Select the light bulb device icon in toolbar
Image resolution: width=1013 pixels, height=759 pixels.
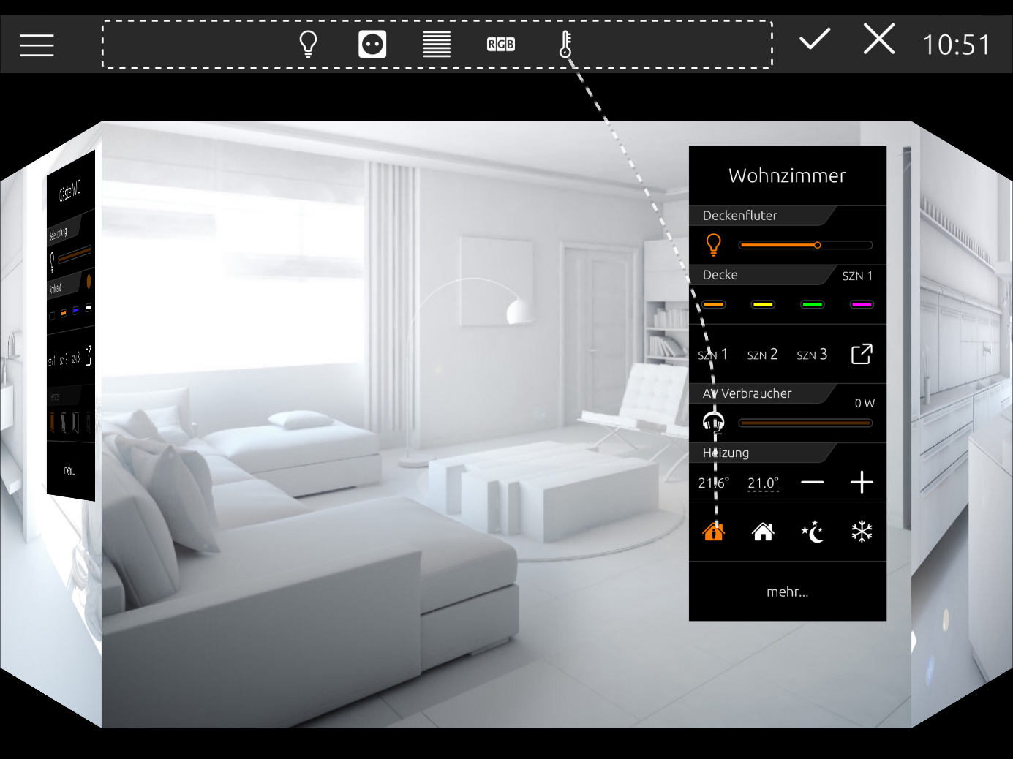point(309,45)
